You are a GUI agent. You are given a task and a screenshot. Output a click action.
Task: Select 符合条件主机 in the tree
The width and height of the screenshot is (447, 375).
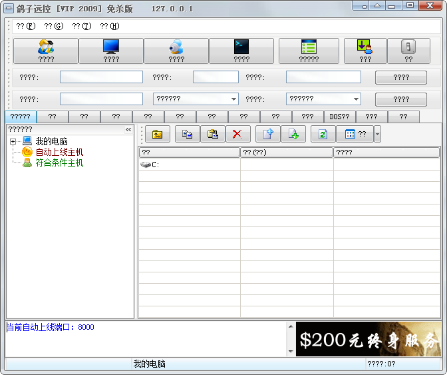click(59, 163)
